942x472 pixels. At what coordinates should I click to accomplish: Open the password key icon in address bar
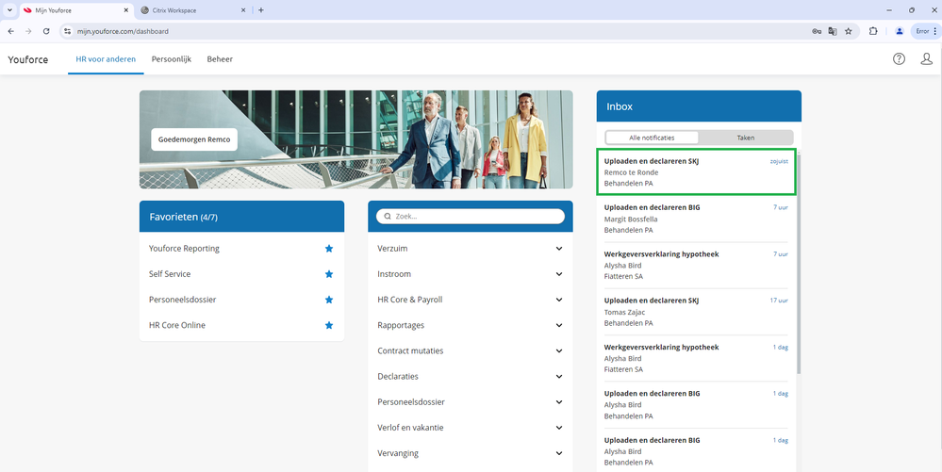point(816,31)
